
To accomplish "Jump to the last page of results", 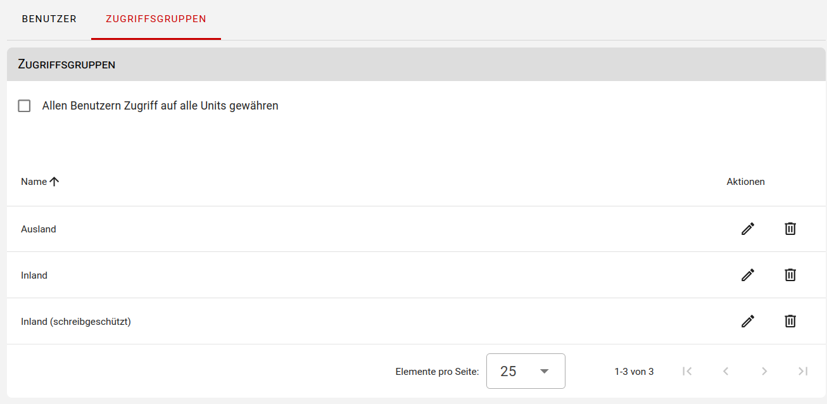I will [803, 371].
